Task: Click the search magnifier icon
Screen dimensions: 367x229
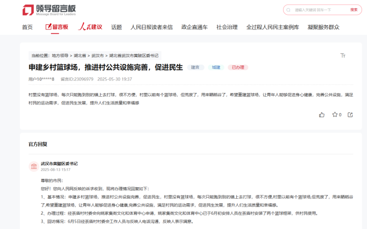Action: (289, 10)
